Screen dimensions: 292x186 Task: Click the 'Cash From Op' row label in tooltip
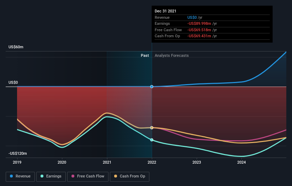point(167,36)
